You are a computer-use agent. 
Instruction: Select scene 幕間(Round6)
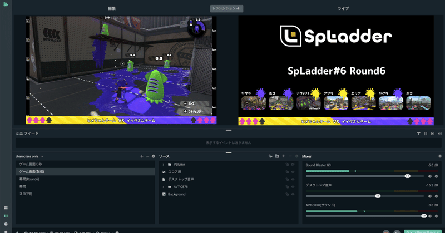coord(85,179)
